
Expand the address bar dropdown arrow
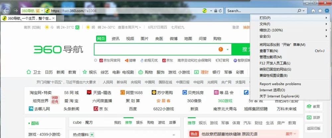[211, 11]
